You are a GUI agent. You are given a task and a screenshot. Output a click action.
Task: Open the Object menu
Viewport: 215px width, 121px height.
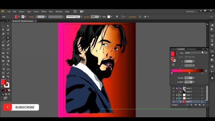(x=21, y=12)
